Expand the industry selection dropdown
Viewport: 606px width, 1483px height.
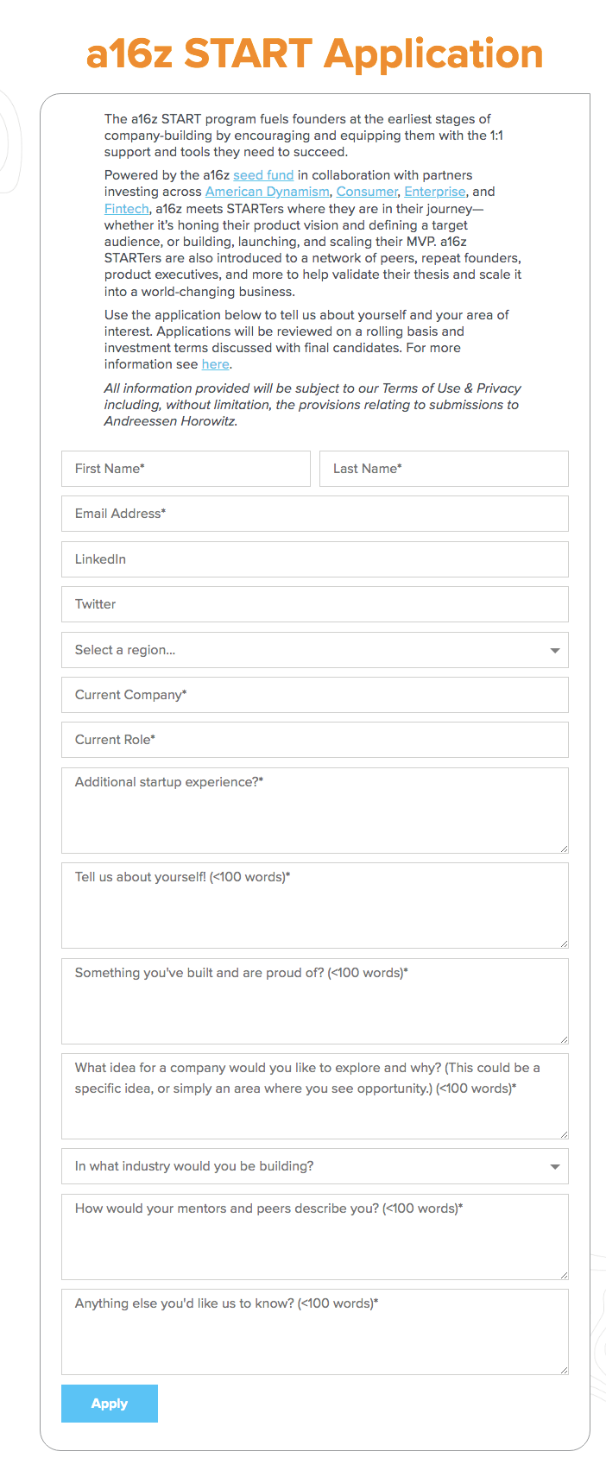pyautogui.click(x=315, y=1166)
